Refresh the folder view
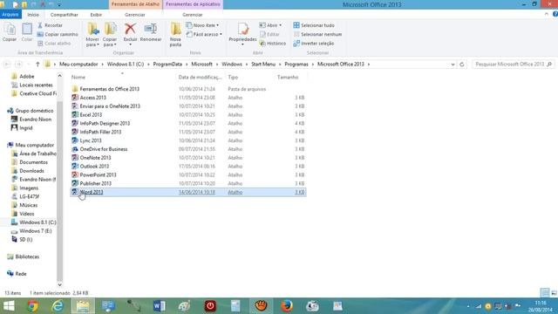558x314 pixels. click(x=462, y=65)
